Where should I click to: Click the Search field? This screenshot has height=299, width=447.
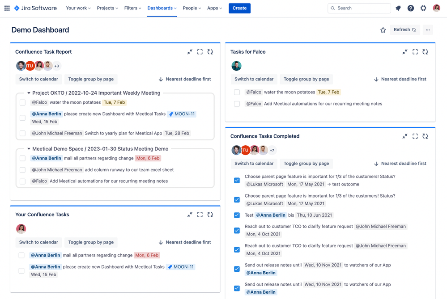[359, 8]
